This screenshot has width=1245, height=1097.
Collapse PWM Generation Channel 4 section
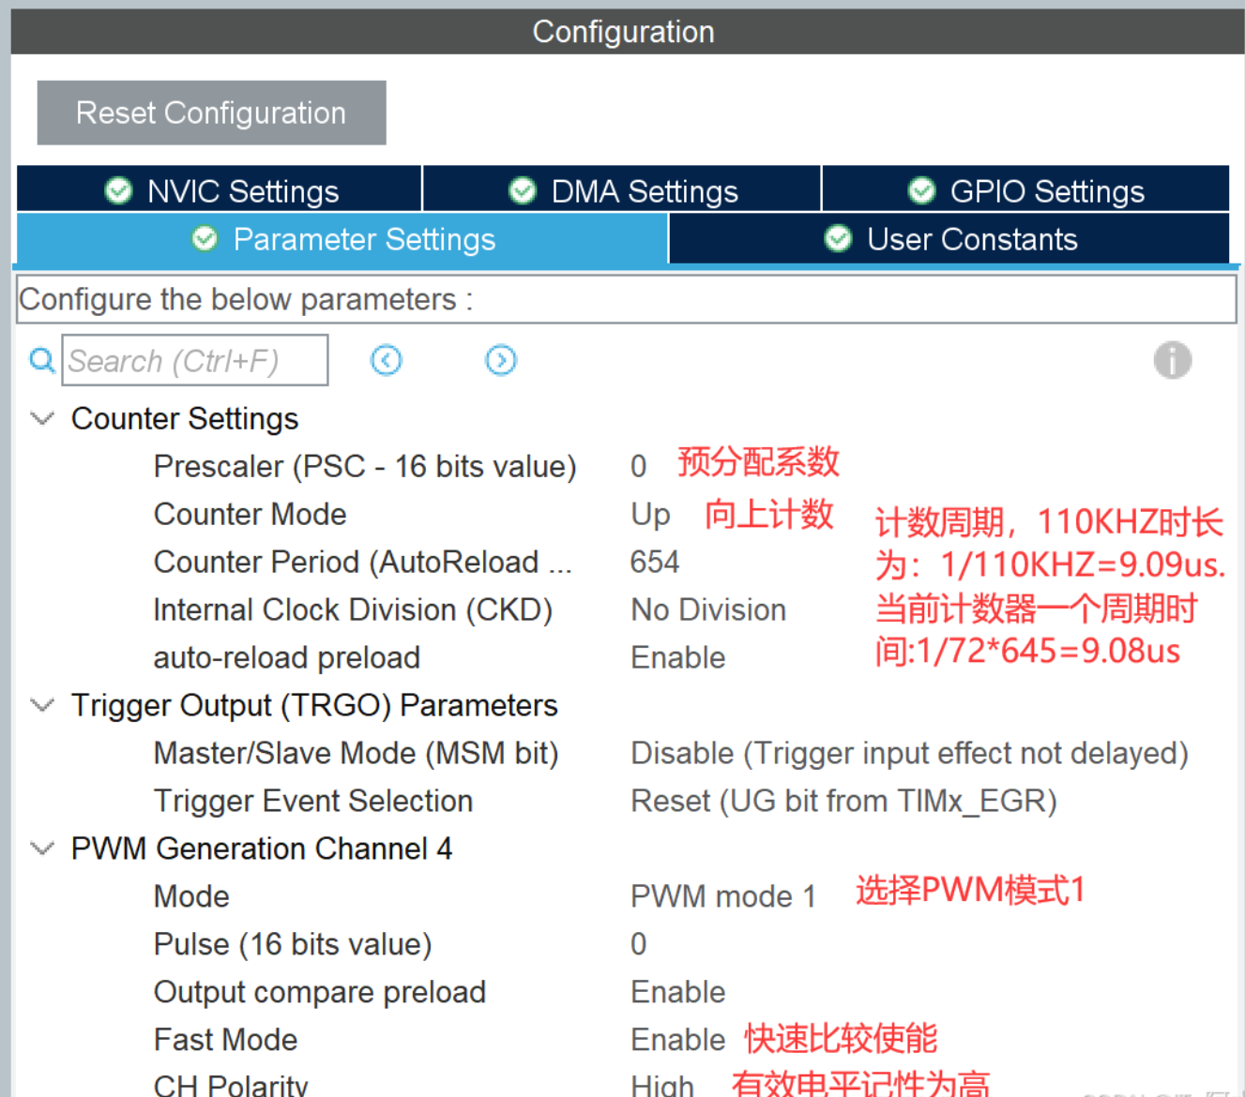point(42,849)
